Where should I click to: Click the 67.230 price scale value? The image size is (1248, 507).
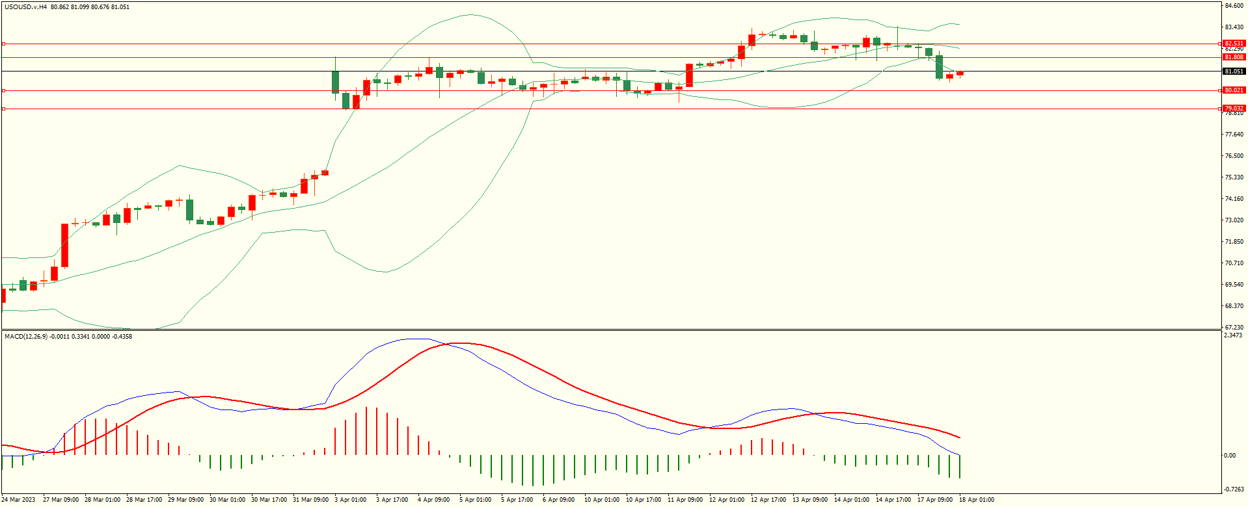pos(1234,327)
